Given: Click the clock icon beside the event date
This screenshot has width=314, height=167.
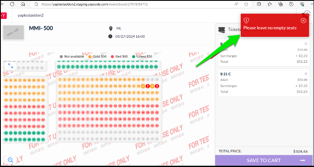Looking at the screenshot, I should (111, 36).
